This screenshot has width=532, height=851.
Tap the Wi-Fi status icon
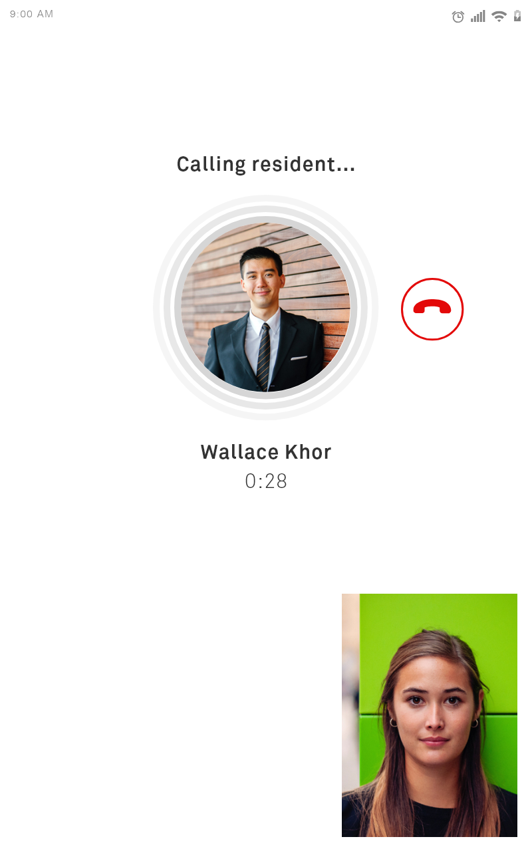click(x=499, y=17)
